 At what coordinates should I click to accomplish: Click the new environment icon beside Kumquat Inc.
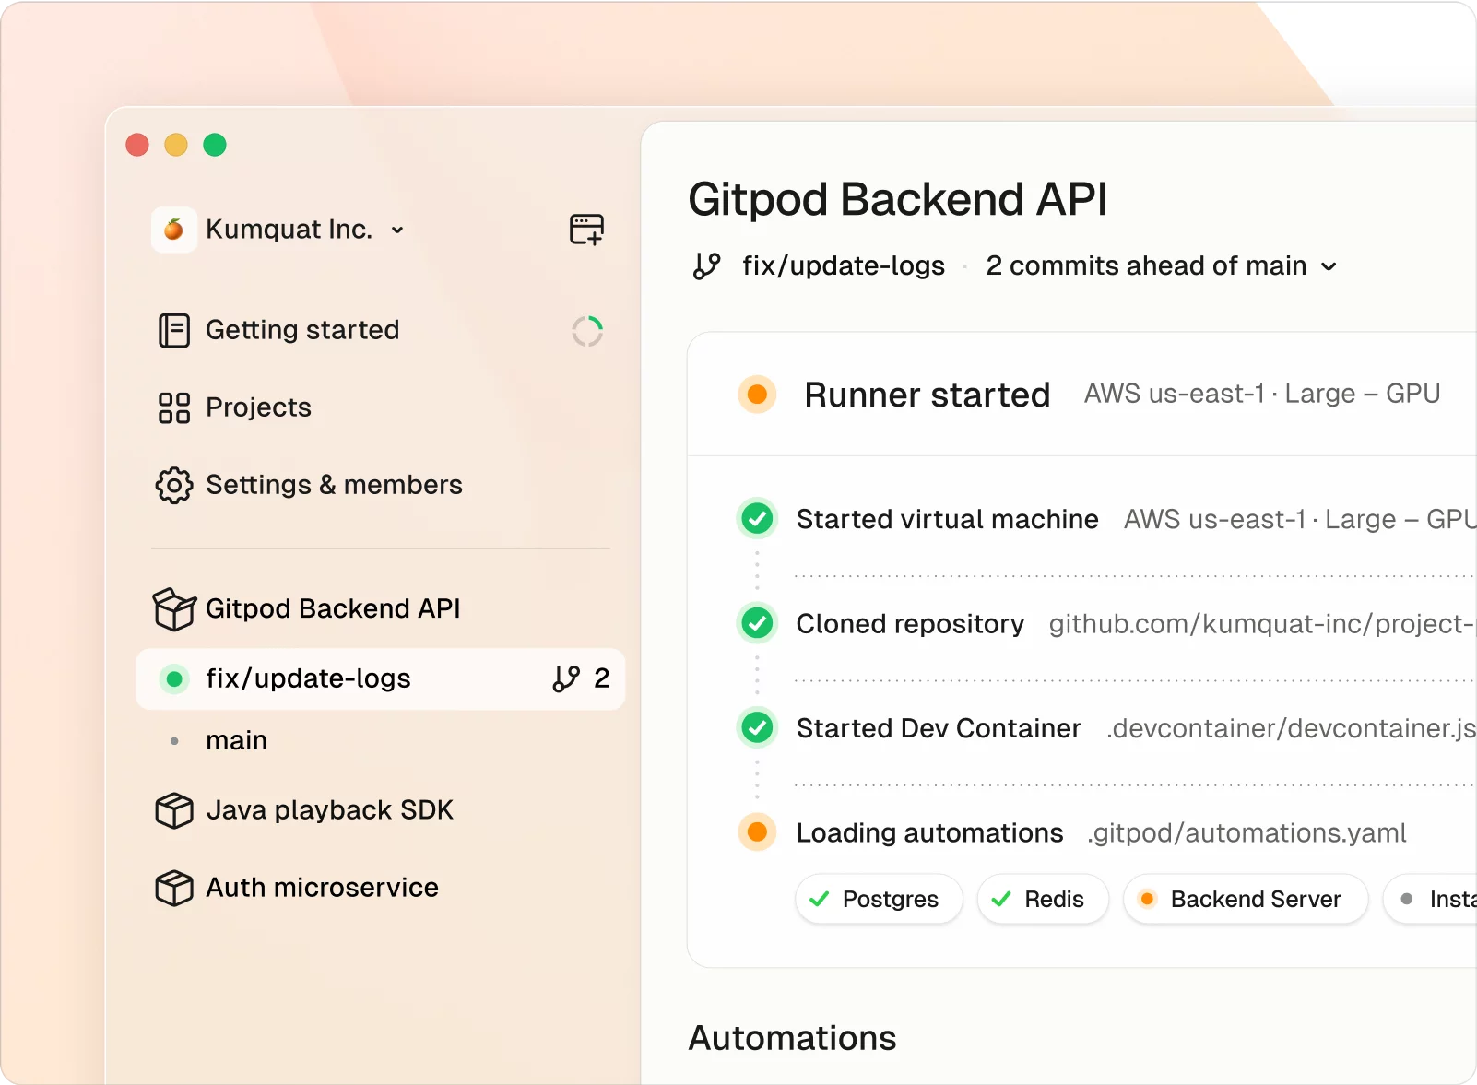586,230
